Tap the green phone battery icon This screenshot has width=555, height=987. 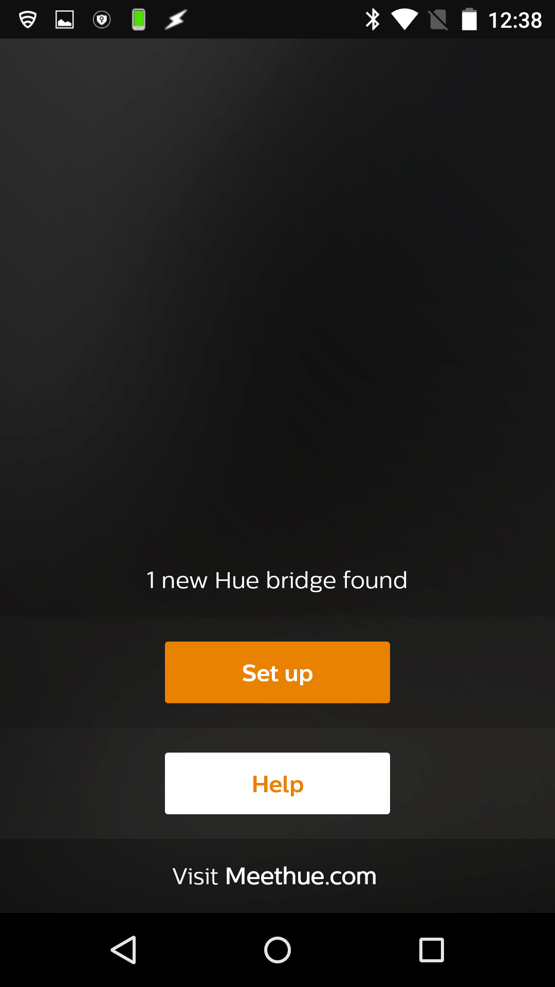139,20
